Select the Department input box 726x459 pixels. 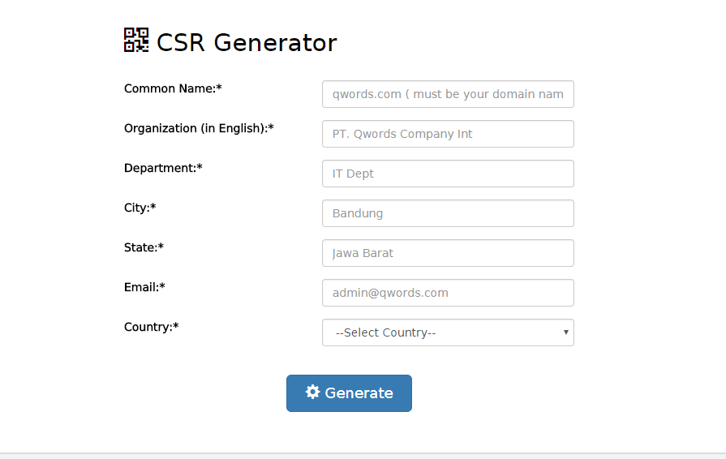(x=448, y=174)
